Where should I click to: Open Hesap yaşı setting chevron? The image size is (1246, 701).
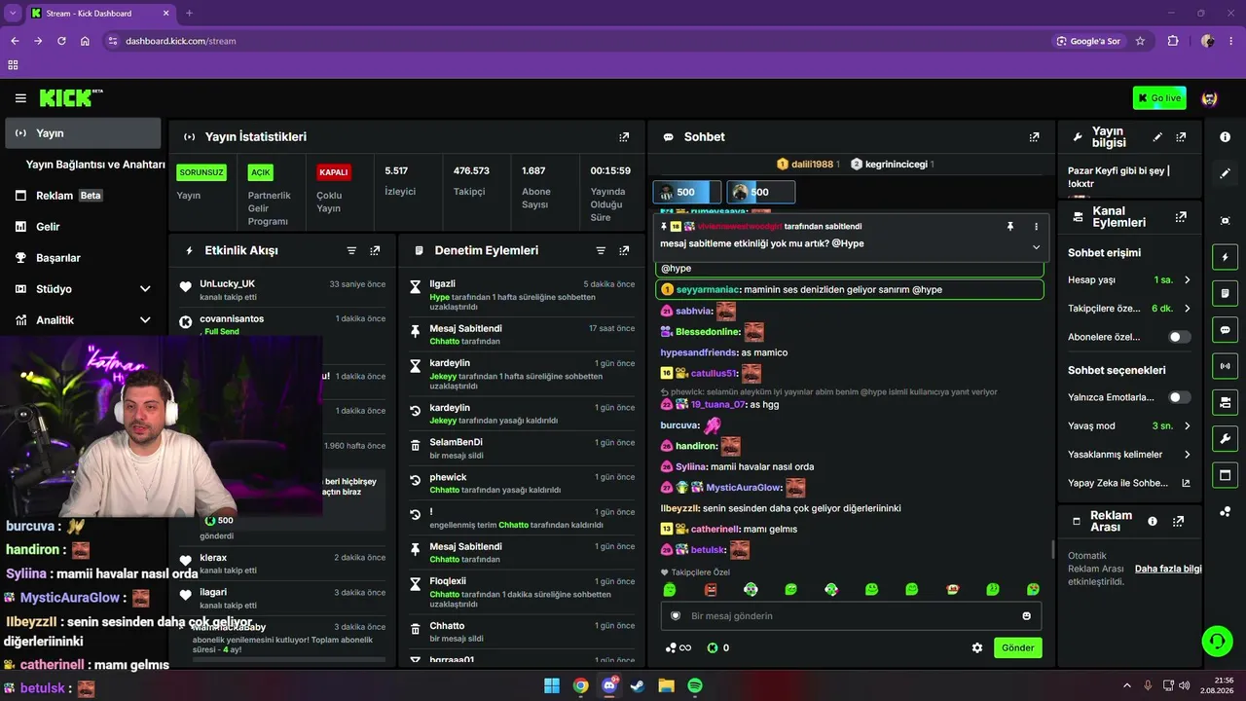tap(1187, 280)
